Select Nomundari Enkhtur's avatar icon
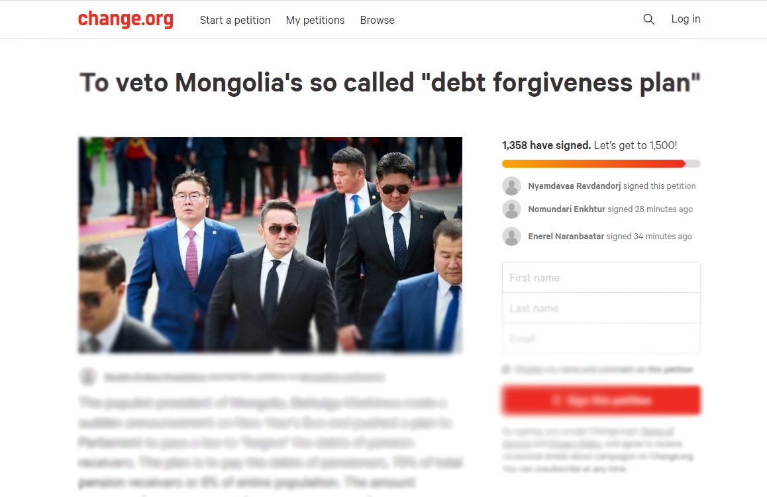The image size is (767, 497). 511,209
